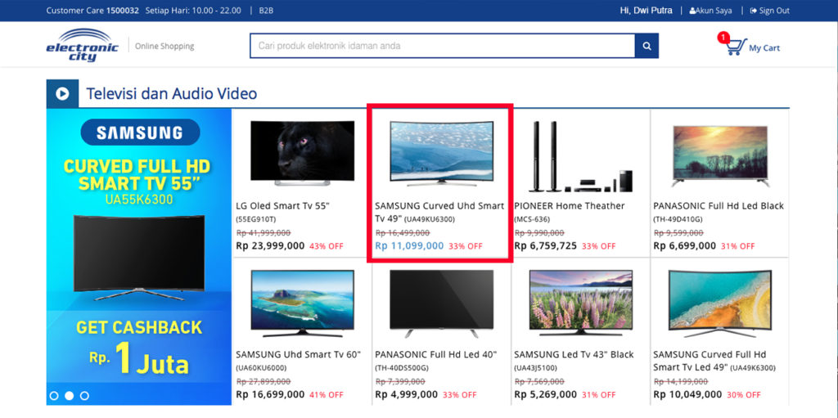Click price Rp 6,759,725

coord(546,246)
